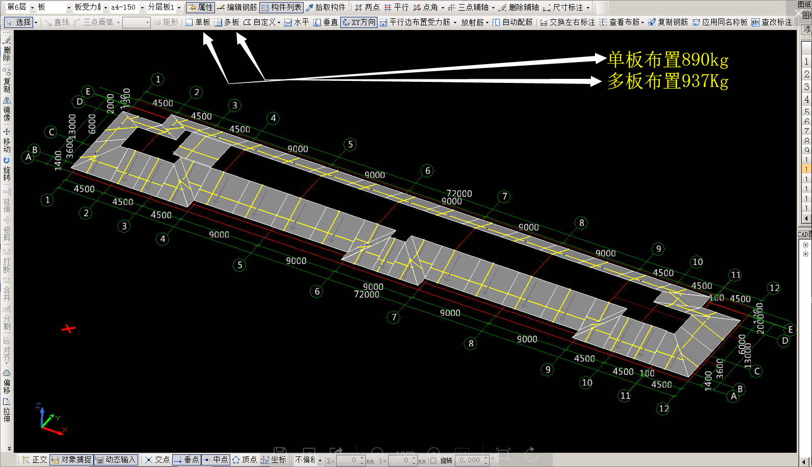Select the 平行 parallel axis tool
Image resolution: width=812 pixels, height=467 pixels.
point(396,7)
